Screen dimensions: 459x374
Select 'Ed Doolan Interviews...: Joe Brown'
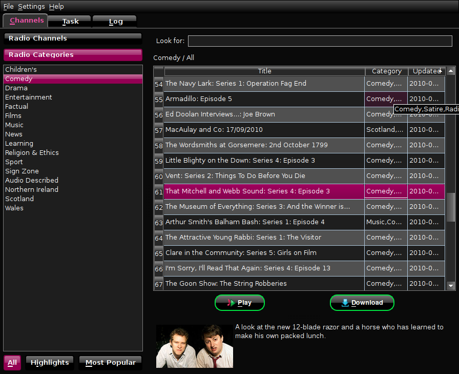tap(264, 114)
